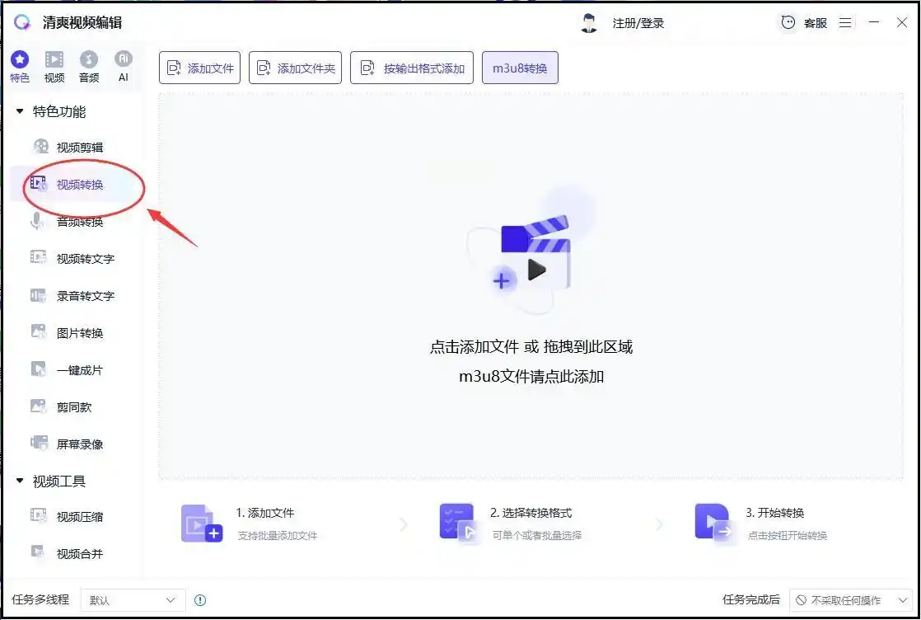Click the 添加文件夹 button

[296, 68]
